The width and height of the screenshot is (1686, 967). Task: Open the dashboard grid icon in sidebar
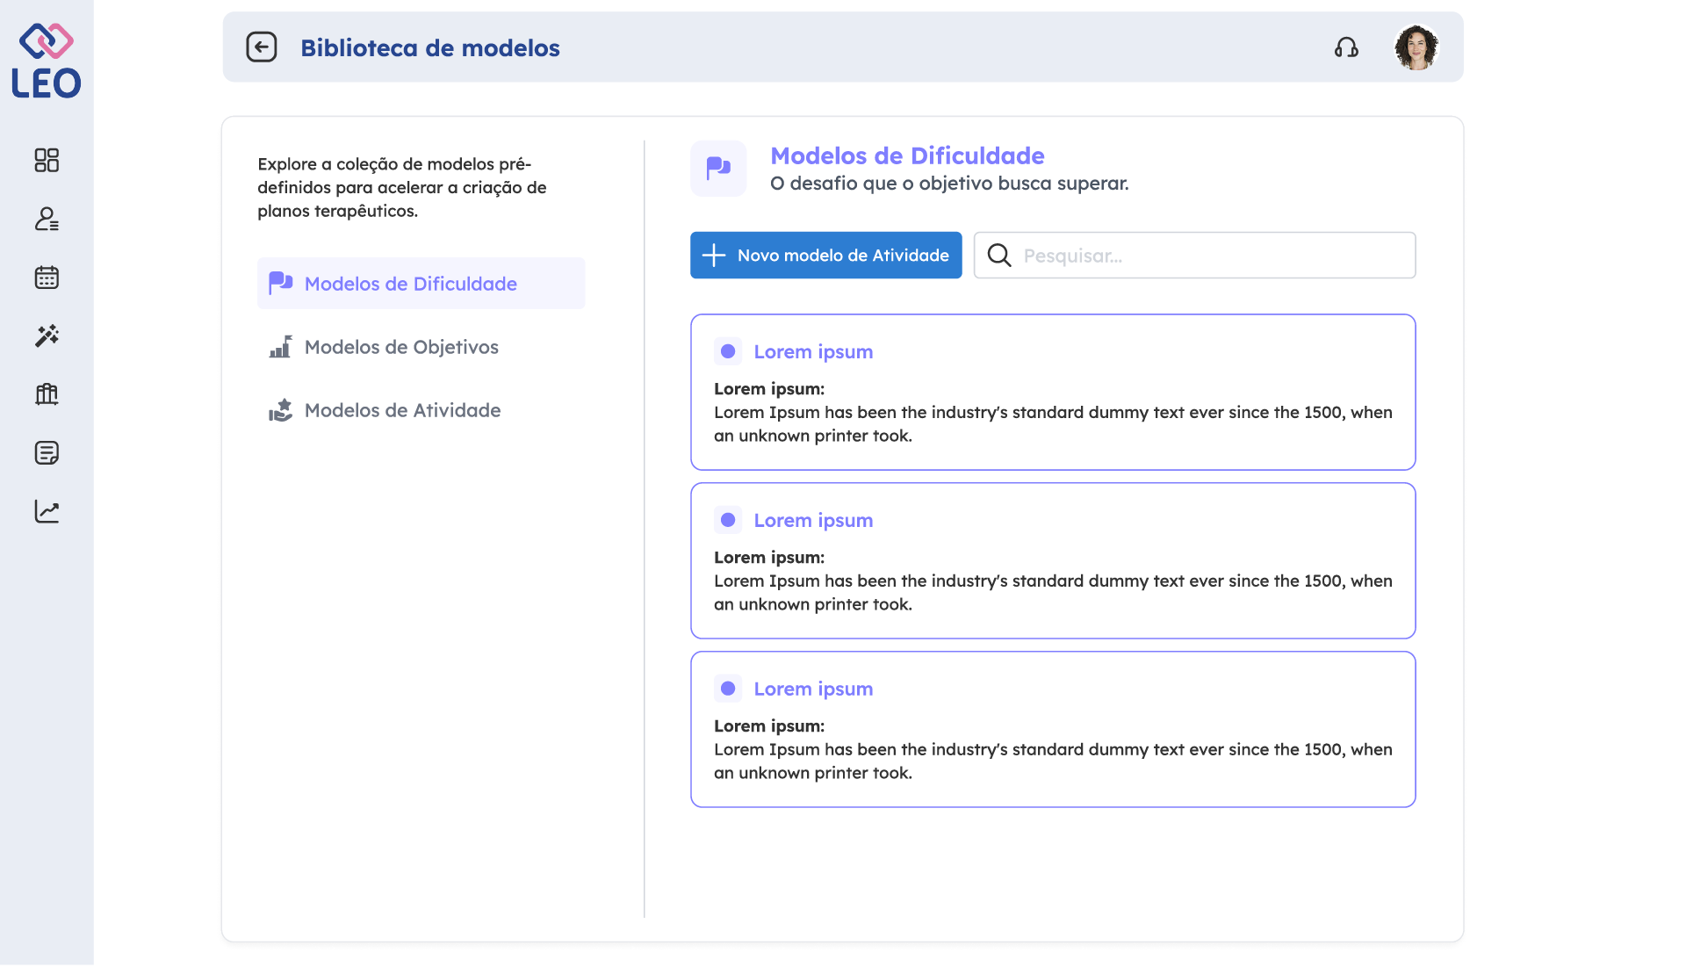(47, 160)
